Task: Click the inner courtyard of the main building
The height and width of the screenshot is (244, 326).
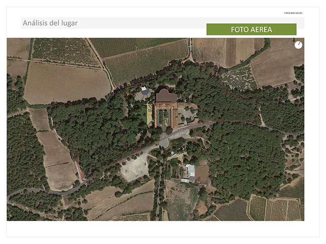Action: 164,117
